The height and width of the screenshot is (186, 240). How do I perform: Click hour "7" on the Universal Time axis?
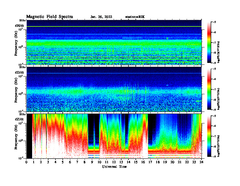tap(77, 162)
